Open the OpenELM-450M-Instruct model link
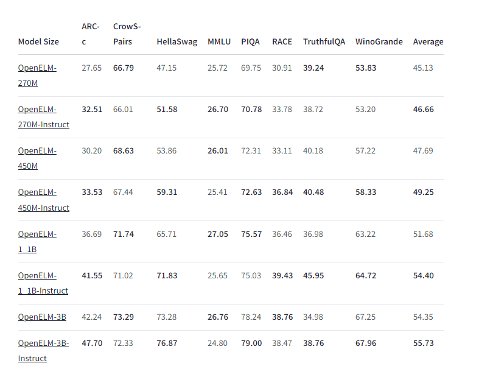The width and height of the screenshot is (493, 377). click(x=44, y=200)
